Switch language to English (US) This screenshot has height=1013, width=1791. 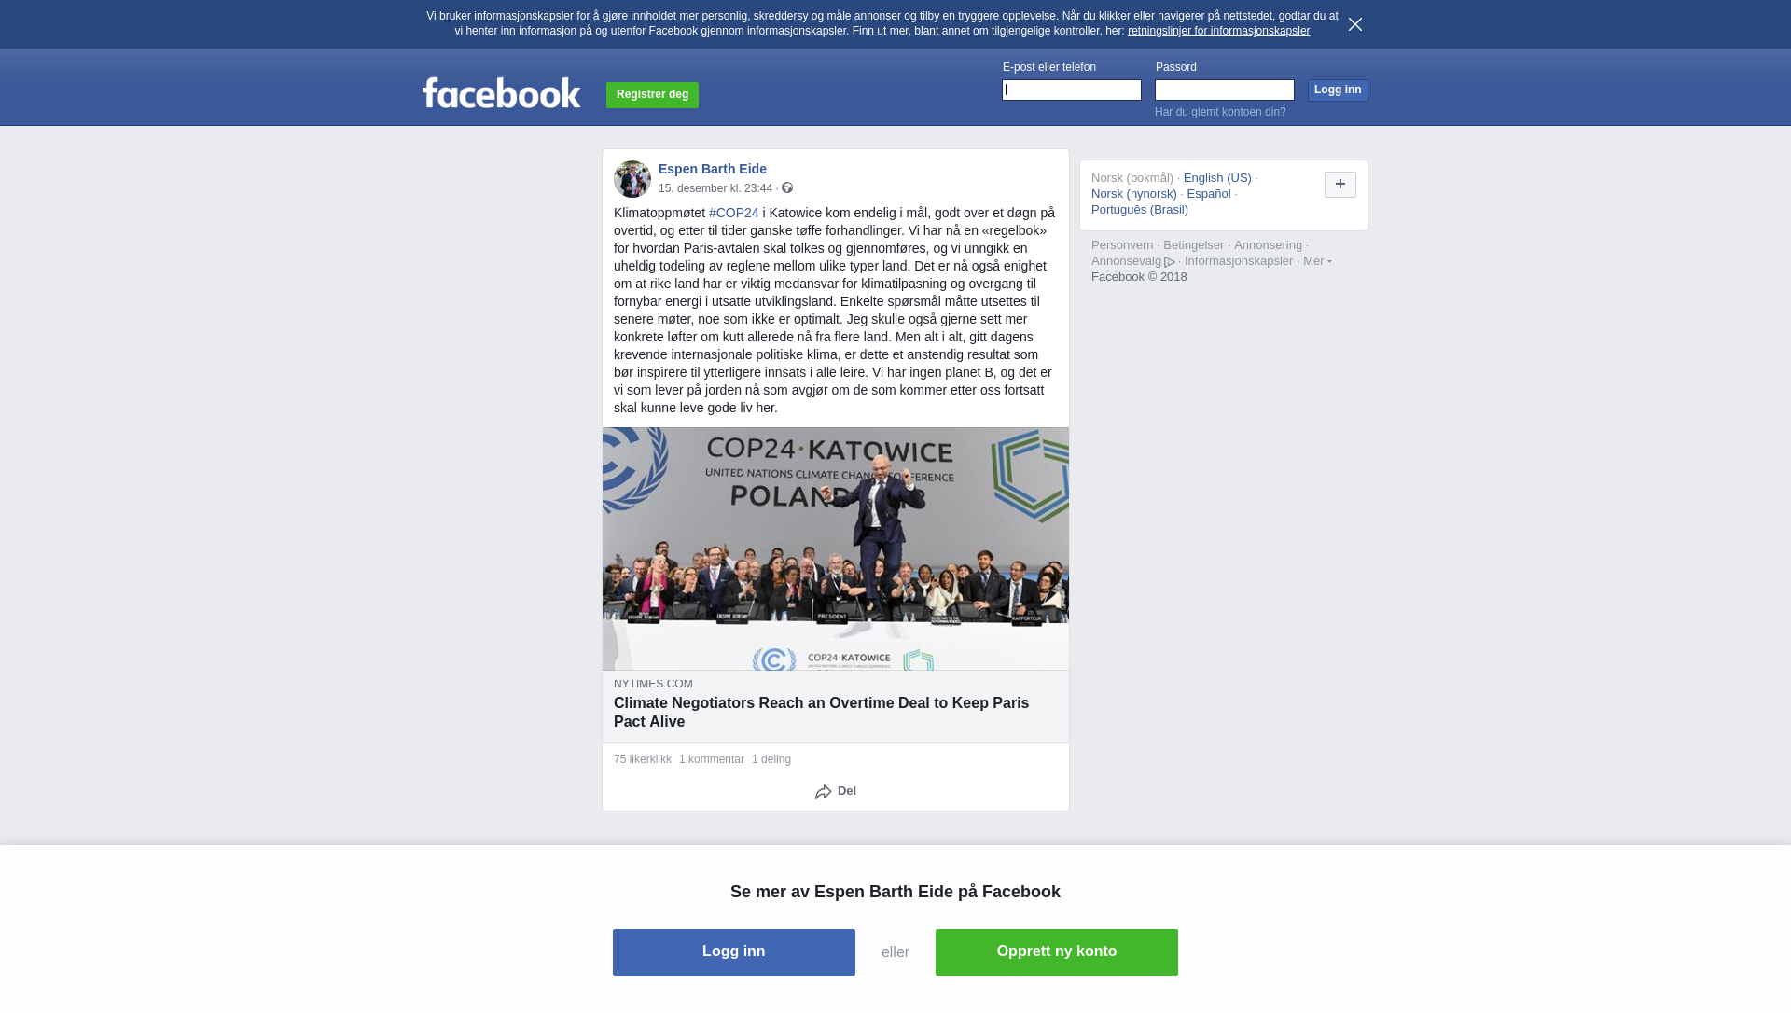click(x=1217, y=178)
